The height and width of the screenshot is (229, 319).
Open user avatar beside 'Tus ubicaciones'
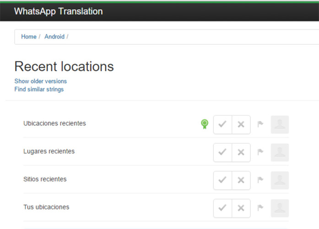[280, 208]
